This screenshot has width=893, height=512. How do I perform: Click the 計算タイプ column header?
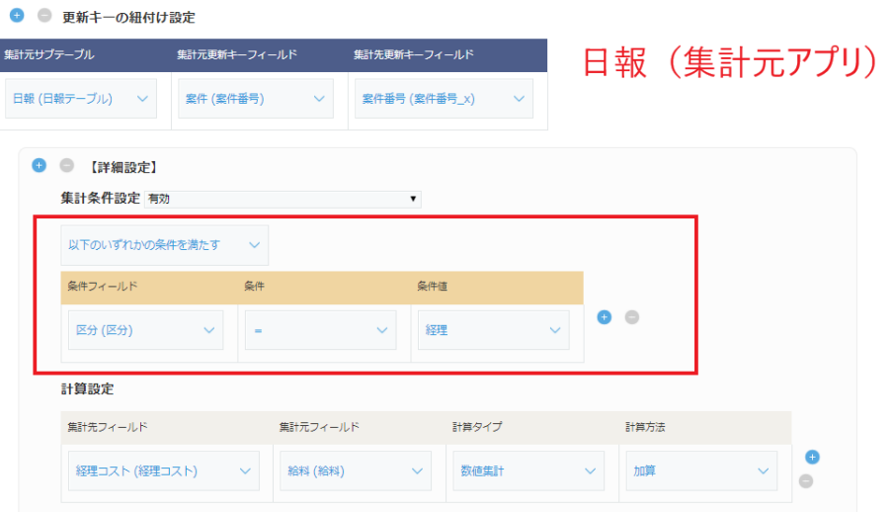pyautogui.click(x=477, y=427)
